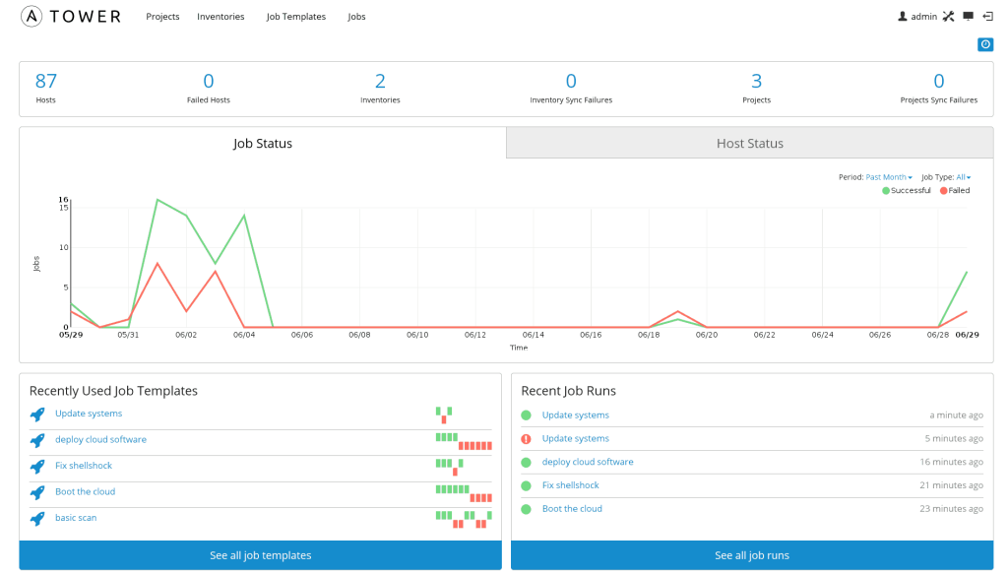Launch Update systems template via rocket icon

point(37,415)
